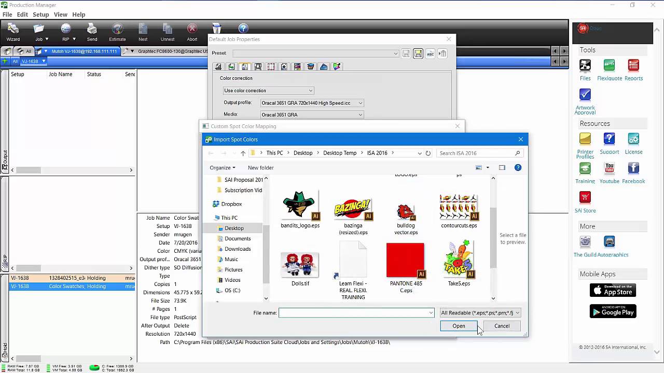Open the Organize dropdown menu
The height and width of the screenshot is (373, 664).
point(223,168)
